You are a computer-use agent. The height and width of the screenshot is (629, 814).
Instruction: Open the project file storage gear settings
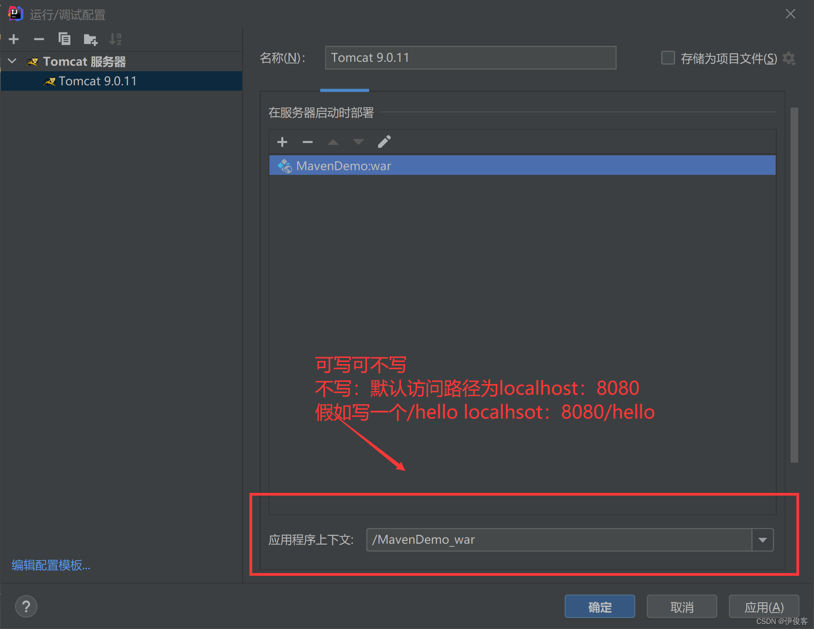click(x=789, y=58)
